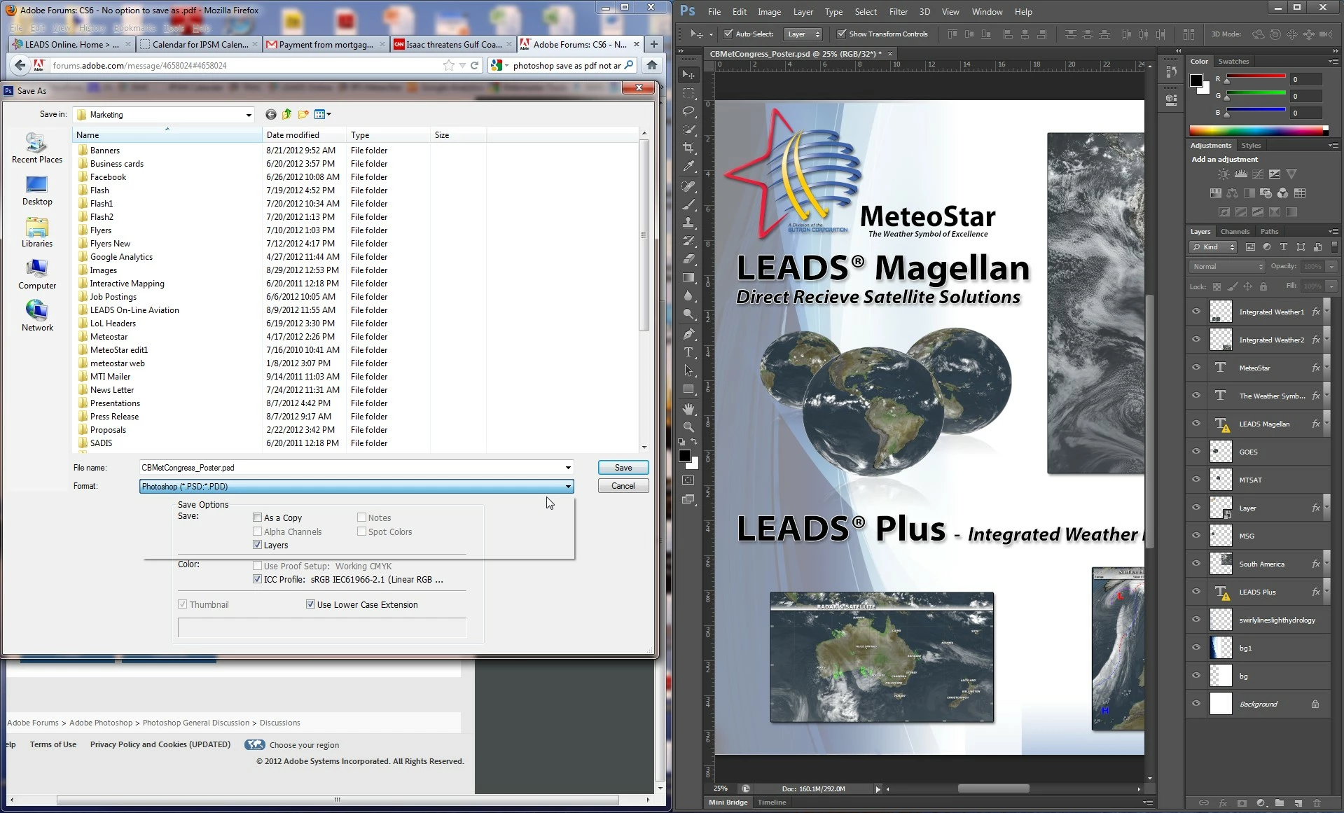Click the foreground color swatch in toolbar
Viewport: 1344px width, 813px height.
pos(685,456)
